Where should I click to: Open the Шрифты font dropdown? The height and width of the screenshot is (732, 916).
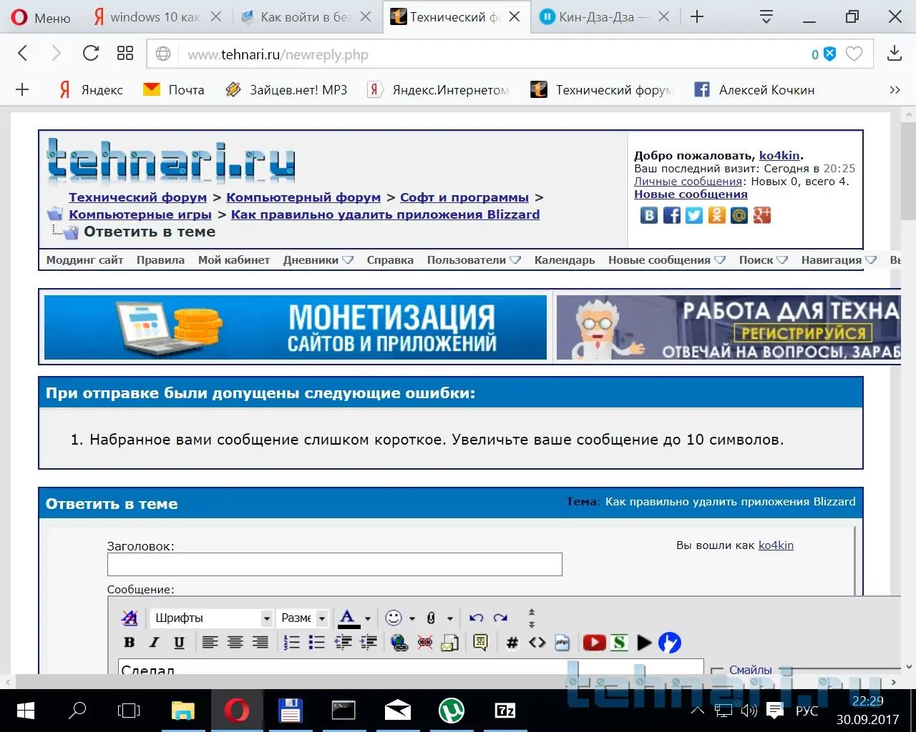coord(211,618)
